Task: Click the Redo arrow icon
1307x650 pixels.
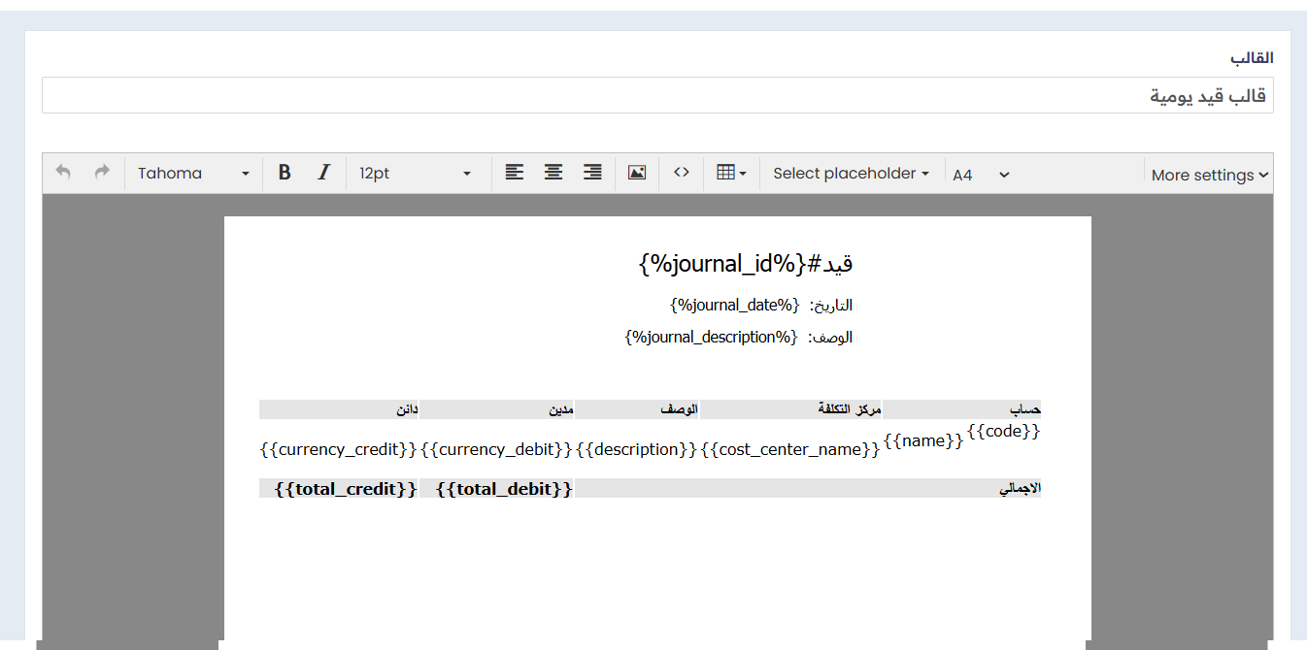Action: [102, 173]
